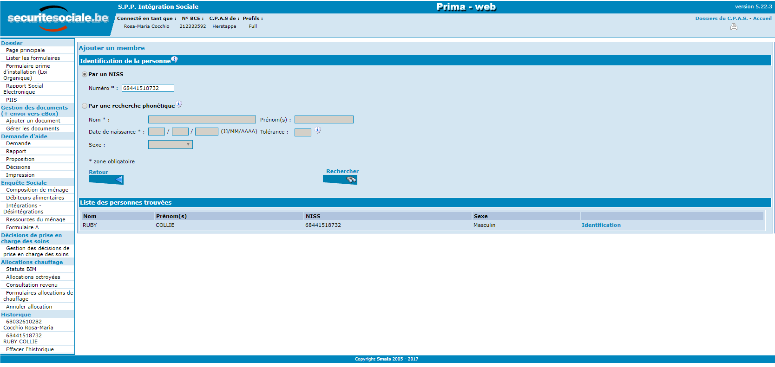
Task: Select the Par un NISS radio button
Action: pos(85,74)
